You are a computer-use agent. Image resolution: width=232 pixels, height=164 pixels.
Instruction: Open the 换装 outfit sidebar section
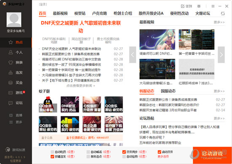(16, 63)
